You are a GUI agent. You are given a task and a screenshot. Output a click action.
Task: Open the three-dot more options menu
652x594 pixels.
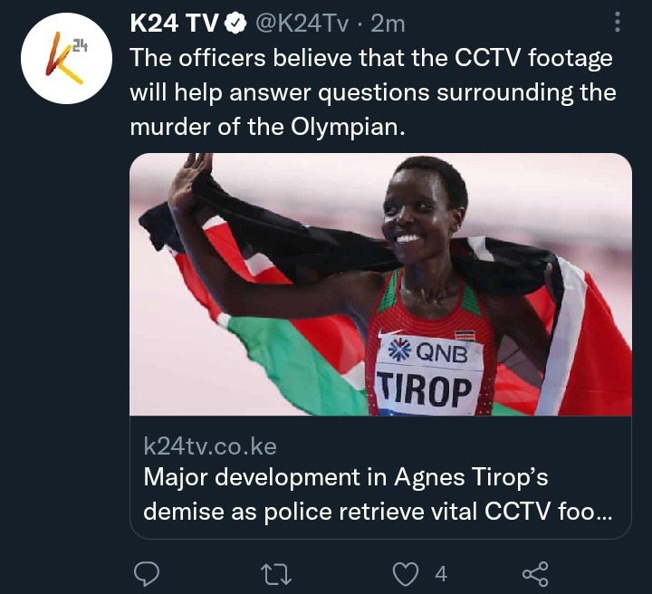618,22
